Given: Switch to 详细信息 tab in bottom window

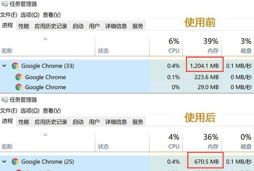Looking at the screenshot, I should point(116,122).
